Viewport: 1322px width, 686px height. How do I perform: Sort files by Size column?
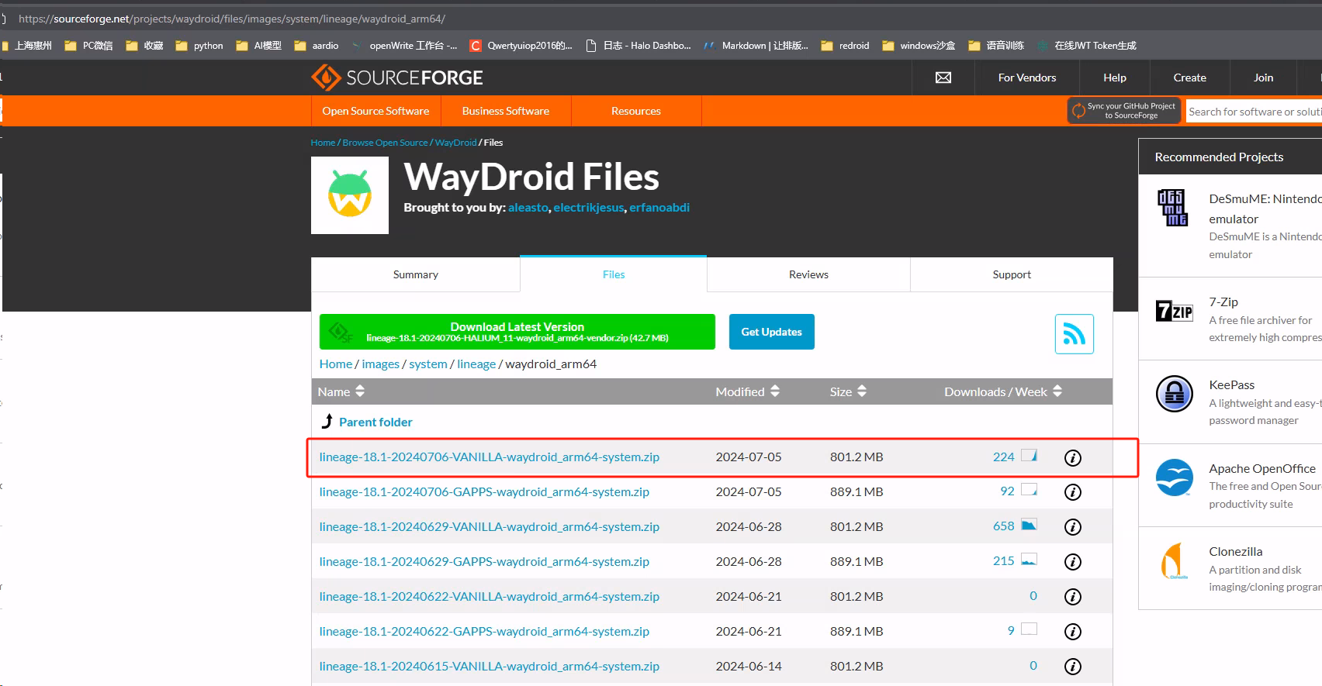tap(847, 392)
